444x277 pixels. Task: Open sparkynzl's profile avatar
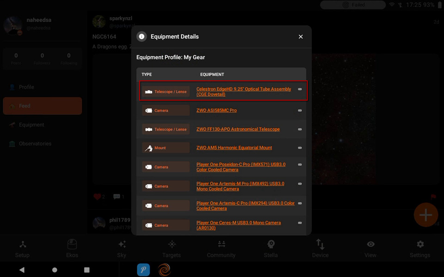click(x=99, y=22)
